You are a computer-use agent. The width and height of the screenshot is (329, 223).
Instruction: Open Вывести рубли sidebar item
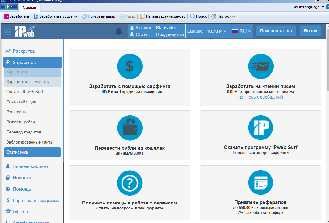coord(32,122)
